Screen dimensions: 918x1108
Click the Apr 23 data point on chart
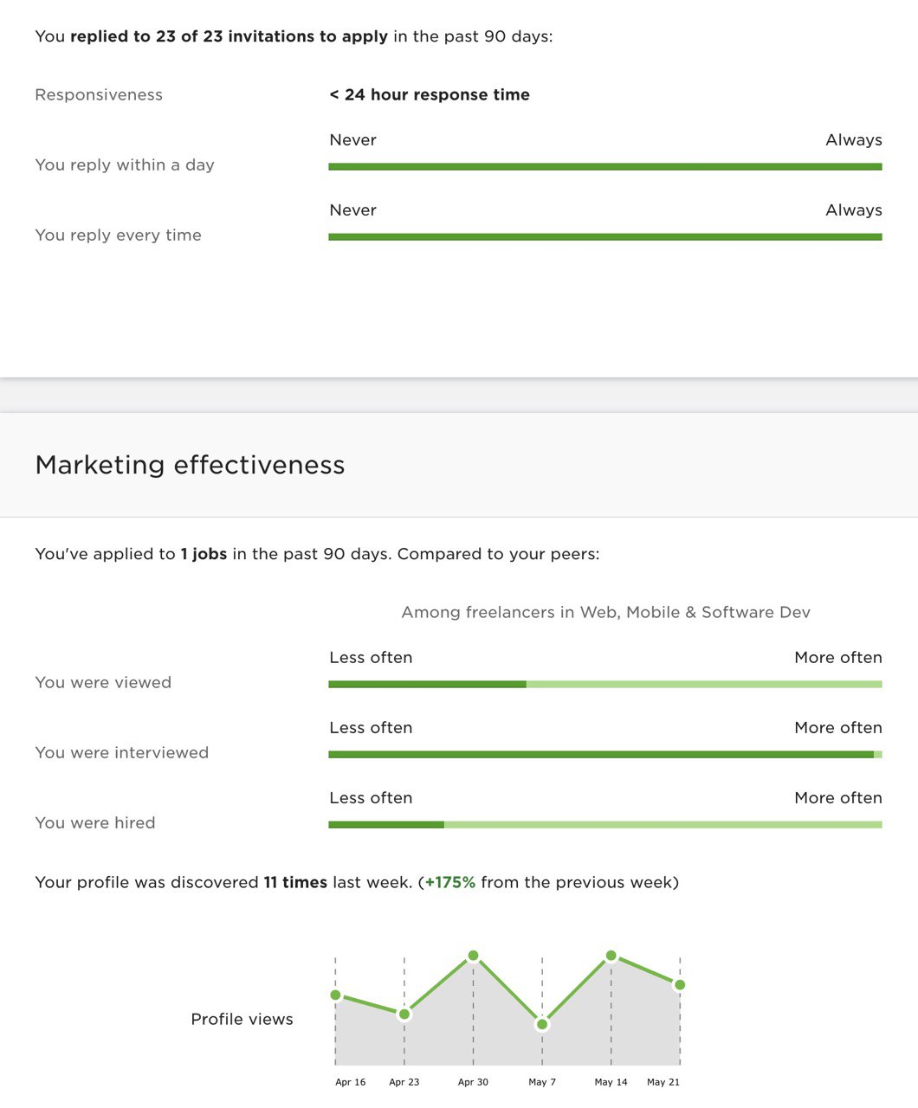pyautogui.click(x=404, y=1014)
